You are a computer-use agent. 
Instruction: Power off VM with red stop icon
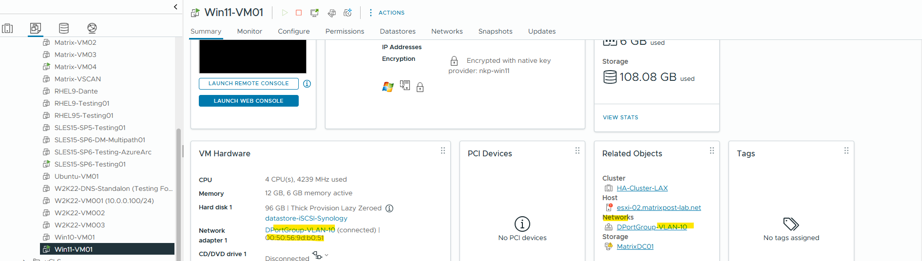point(299,13)
